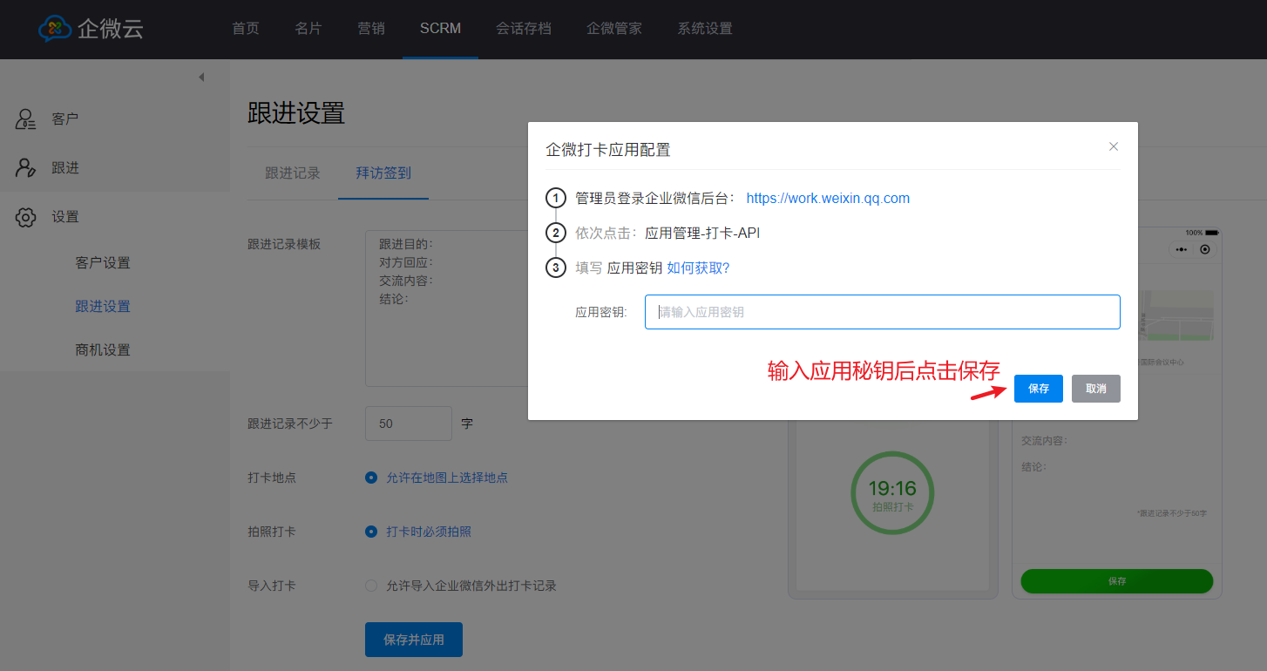The image size is (1267, 671).
Task: Click the 企微云 cloud logo icon
Action: (x=55, y=29)
